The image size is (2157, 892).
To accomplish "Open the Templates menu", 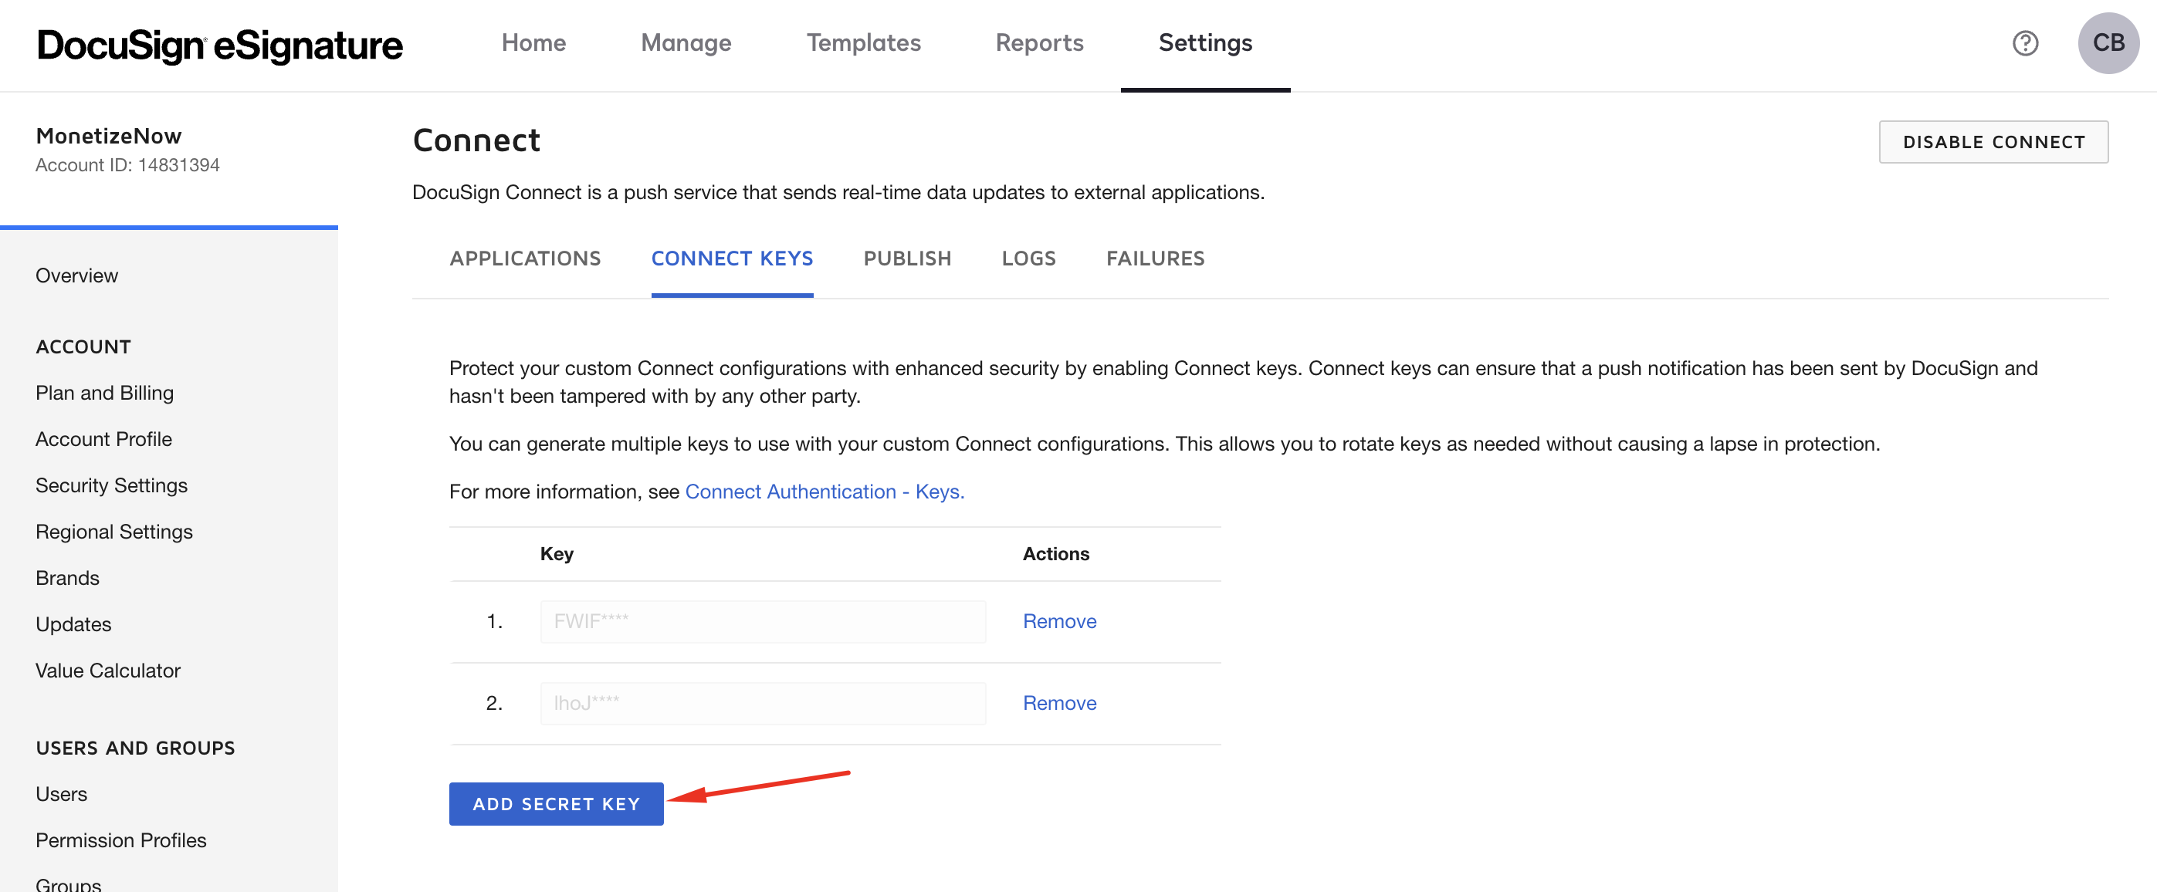I will pyautogui.click(x=863, y=42).
